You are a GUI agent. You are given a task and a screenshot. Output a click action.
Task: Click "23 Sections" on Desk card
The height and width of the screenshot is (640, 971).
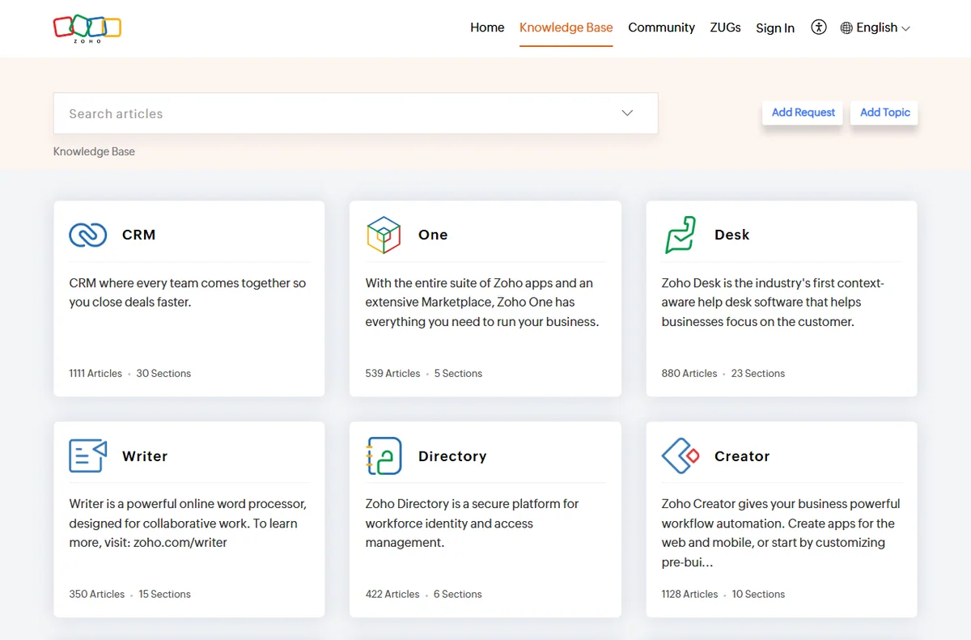point(758,374)
